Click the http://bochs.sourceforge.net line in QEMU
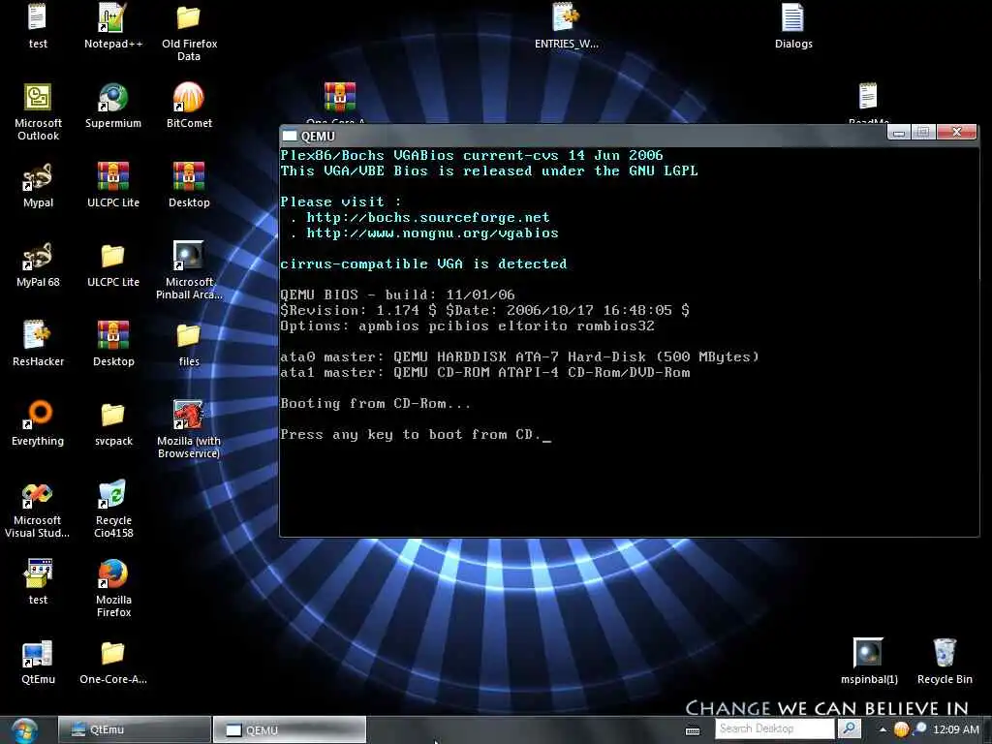Image resolution: width=992 pixels, height=744 pixels. [x=427, y=218]
